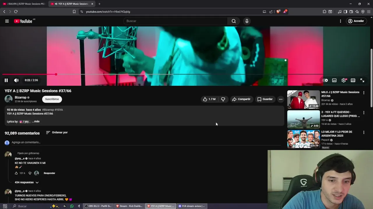The image size is (373, 209).
Task: Open LO MEJOR Y LO PEOR DE ARGENTINA thumbnail
Action: tap(303, 139)
